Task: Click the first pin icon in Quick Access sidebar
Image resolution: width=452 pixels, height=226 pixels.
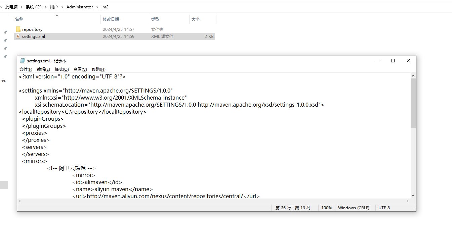Action: point(5,32)
